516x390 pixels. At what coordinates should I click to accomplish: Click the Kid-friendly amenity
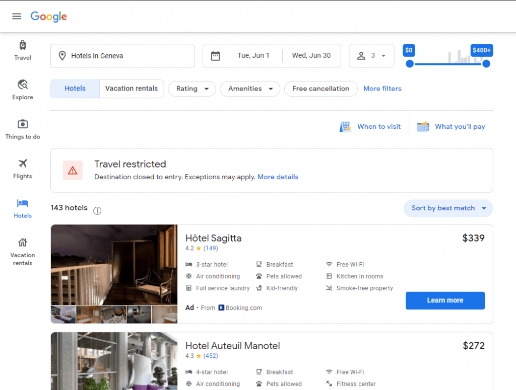pos(277,288)
